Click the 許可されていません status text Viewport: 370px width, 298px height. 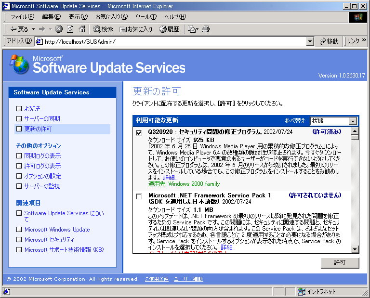click(315, 195)
